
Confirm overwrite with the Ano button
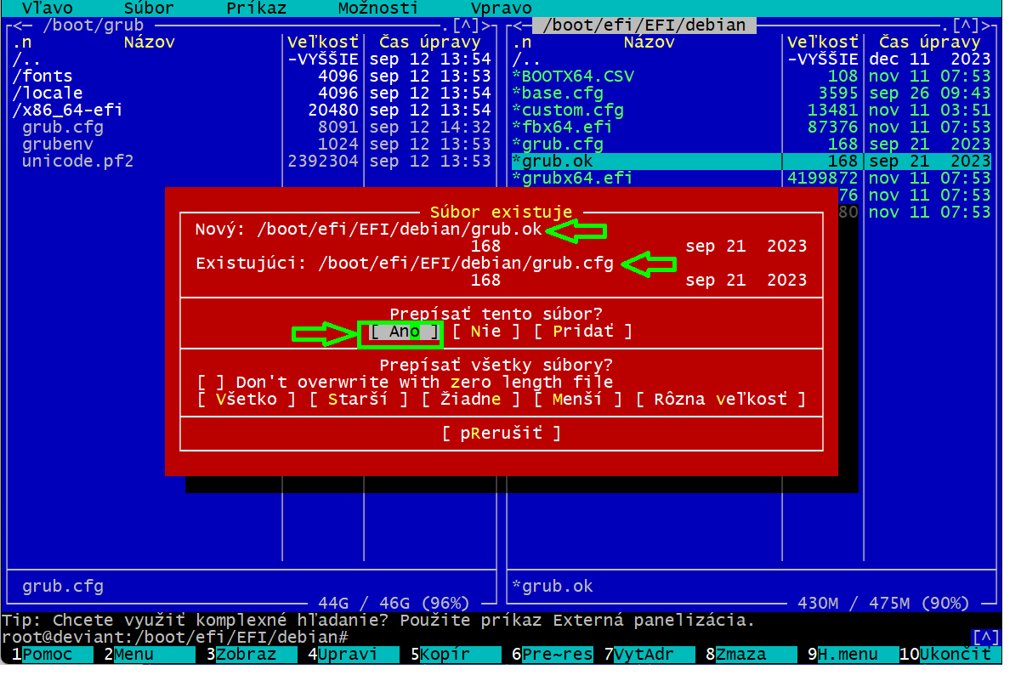point(404,332)
